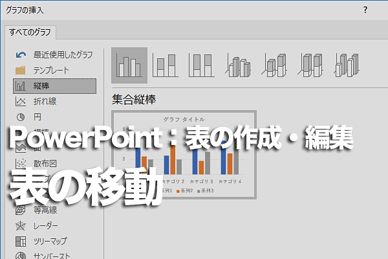Click the line chart icon beside 折れ線
This screenshot has height=259, width=388.
click(21, 102)
